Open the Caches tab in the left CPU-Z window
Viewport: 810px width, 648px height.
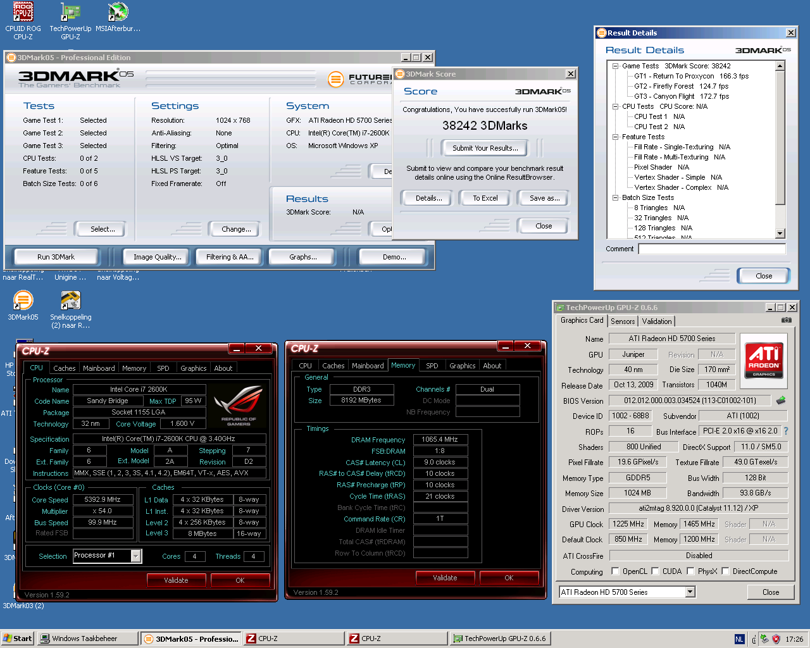pyautogui.click(x=64, y=368)
